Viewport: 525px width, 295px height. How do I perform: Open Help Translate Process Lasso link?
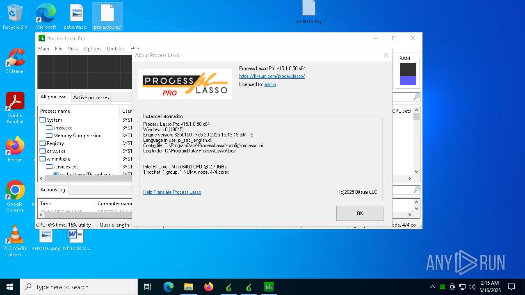click(x=172, y=192)
